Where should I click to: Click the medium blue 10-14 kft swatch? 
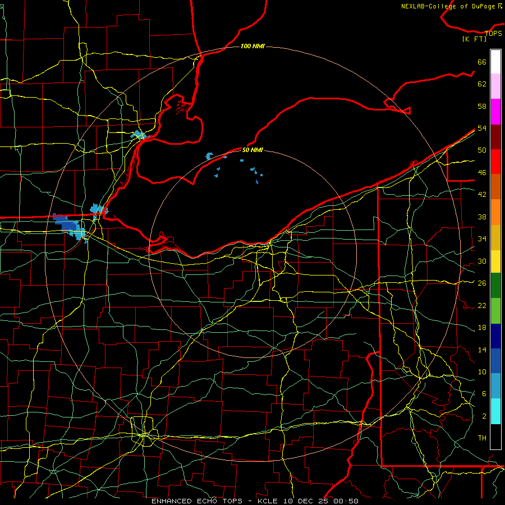495,361
